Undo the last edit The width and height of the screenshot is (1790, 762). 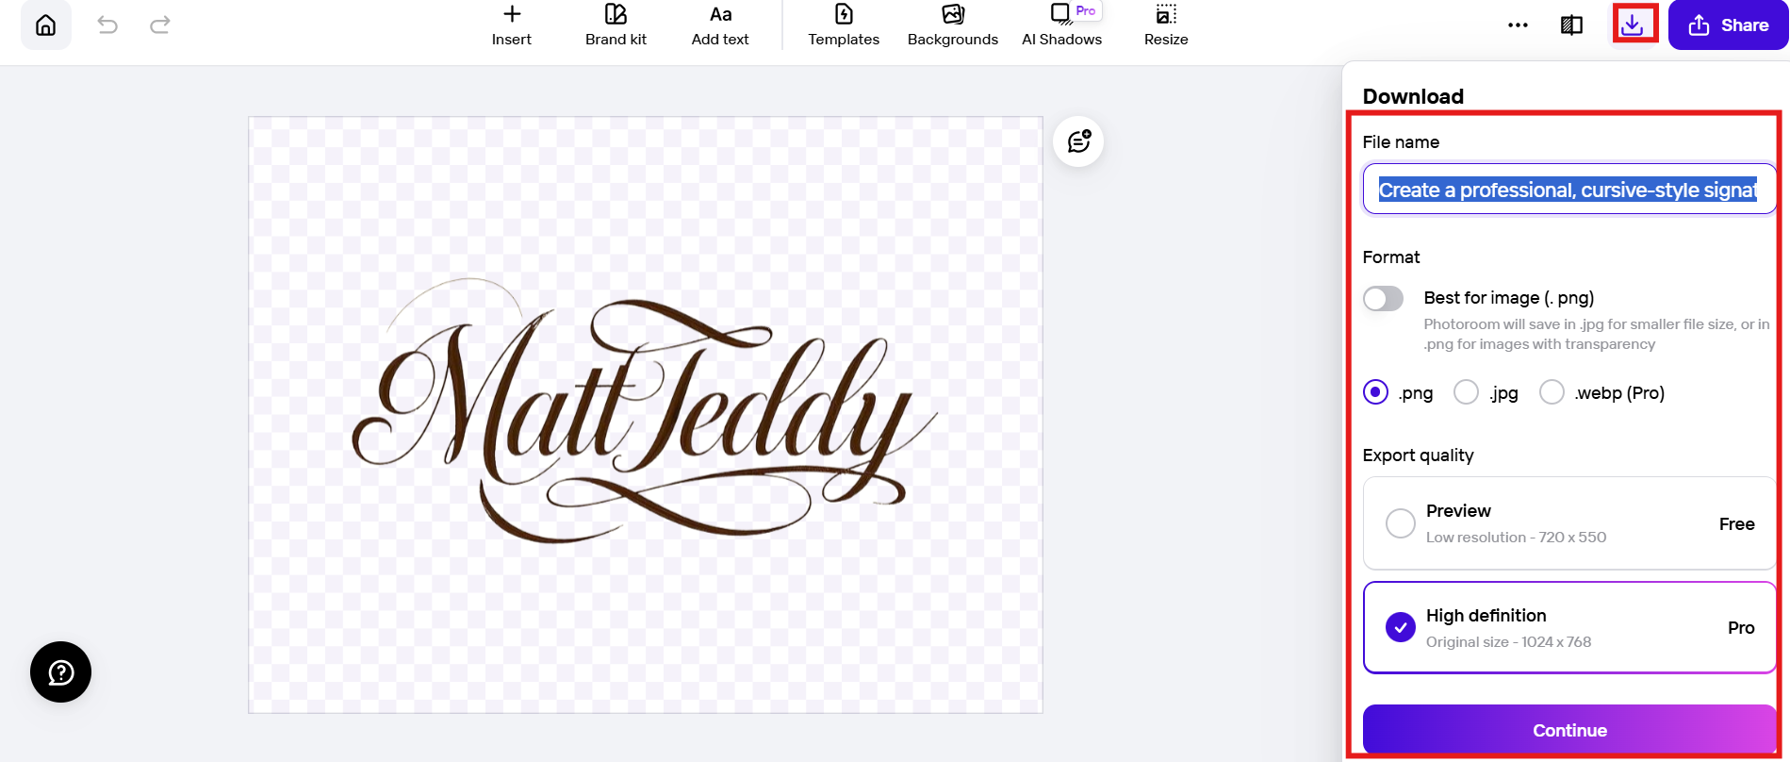tap(107, 25)
